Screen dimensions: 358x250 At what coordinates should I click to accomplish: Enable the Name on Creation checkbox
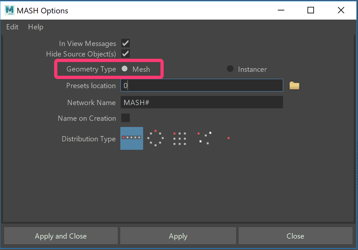pyautogui.click(x=126, y=118)
